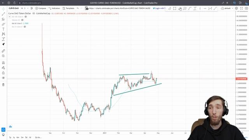249x140 pixels.
Task: Open the Templates menu
Action: pos(68,8)
